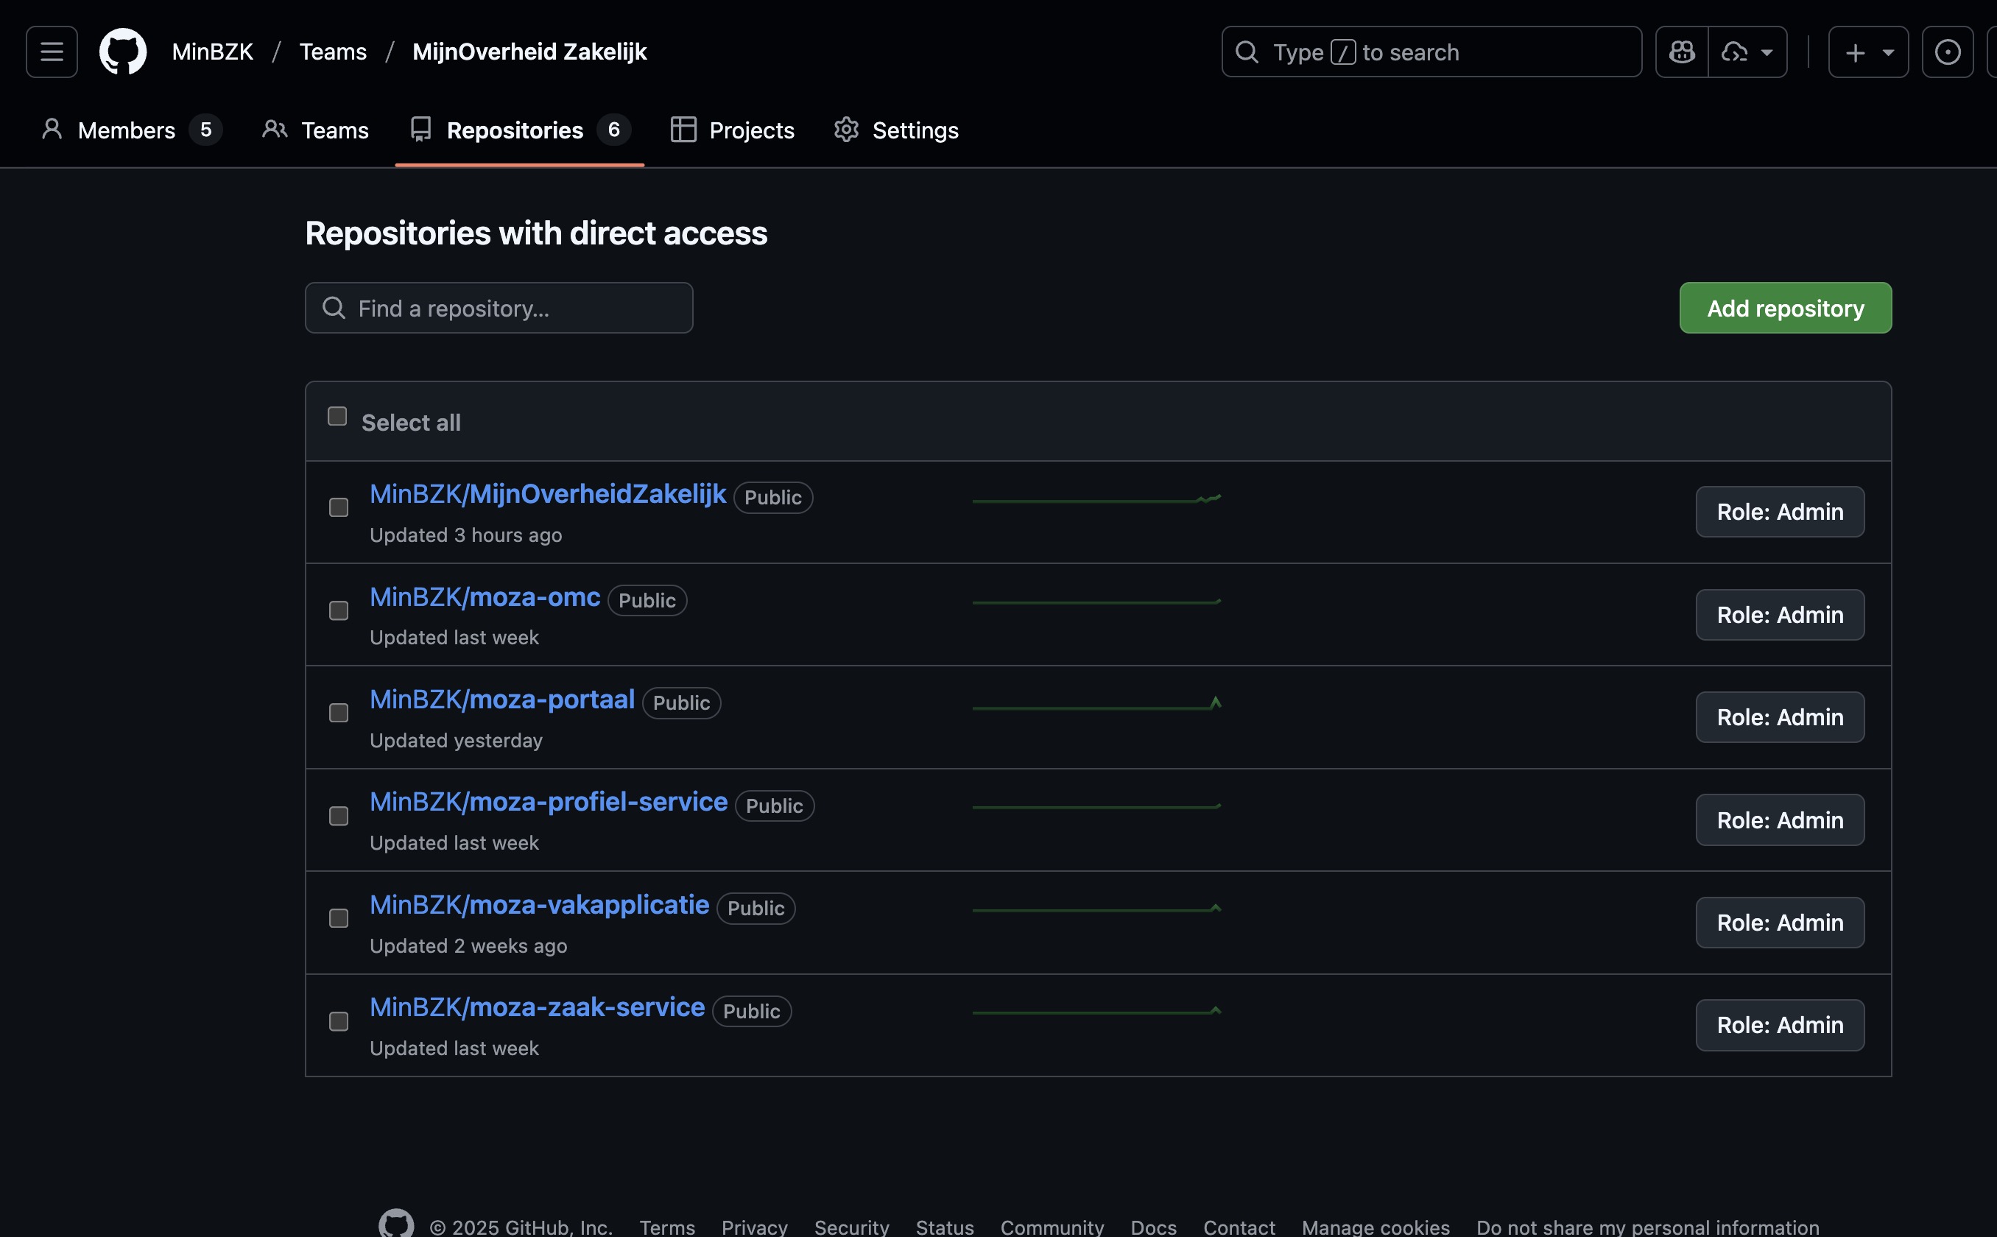Open GitHub Copilot chat
The image size is (1997, 1237).
[1682, 52]
